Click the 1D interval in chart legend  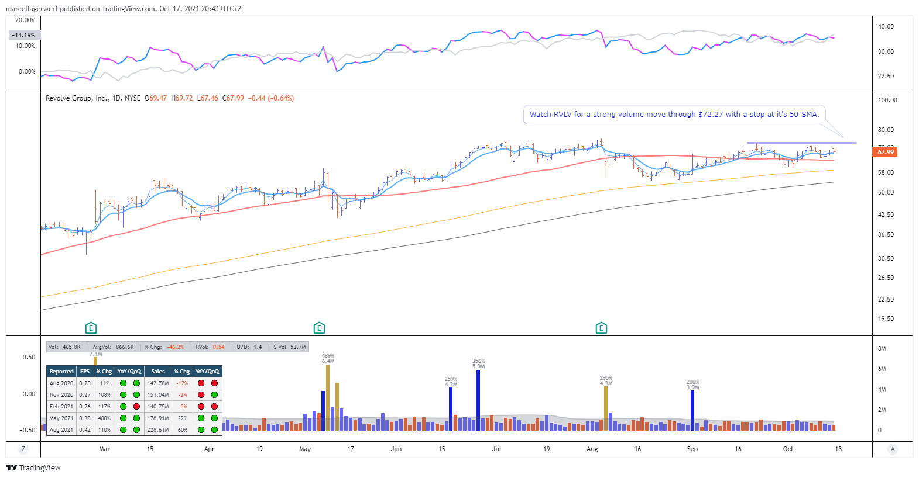[116, 98]
